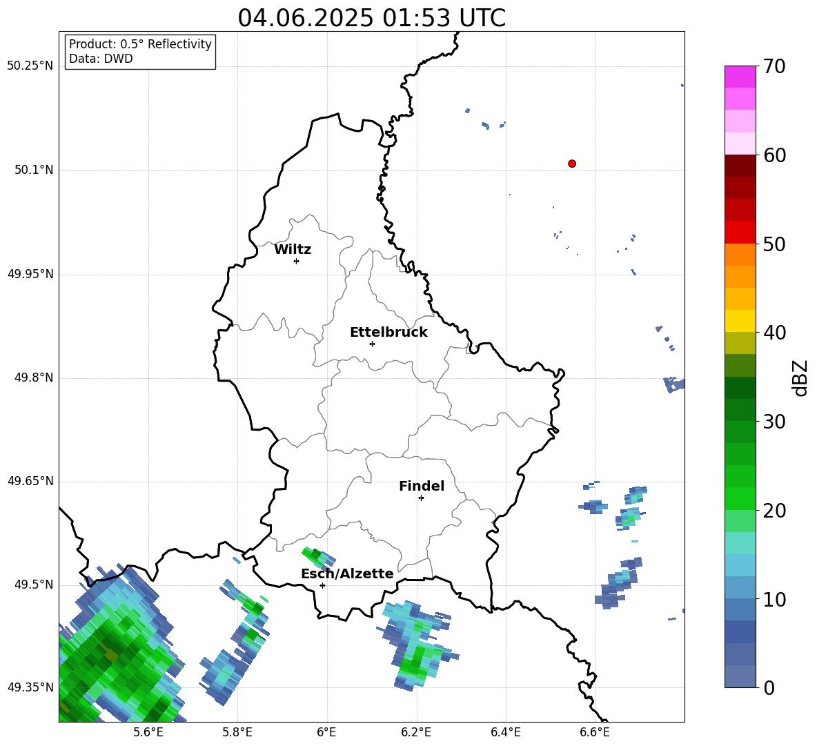The height and width of the screenshot is (746, 817).
Task: Click the colorbar label 0
Action: pos(769,687)
